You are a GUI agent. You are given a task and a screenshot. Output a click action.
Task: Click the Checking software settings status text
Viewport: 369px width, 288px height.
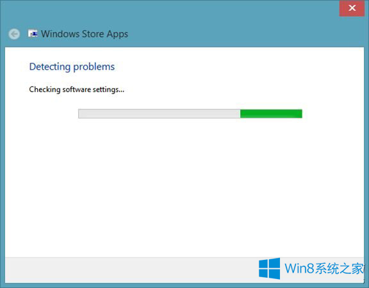(76, 90)
